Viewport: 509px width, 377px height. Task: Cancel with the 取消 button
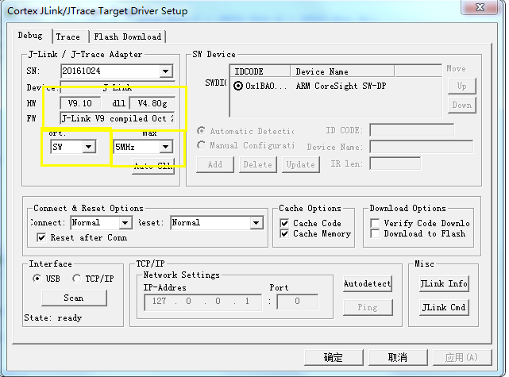tap(398, 357)
